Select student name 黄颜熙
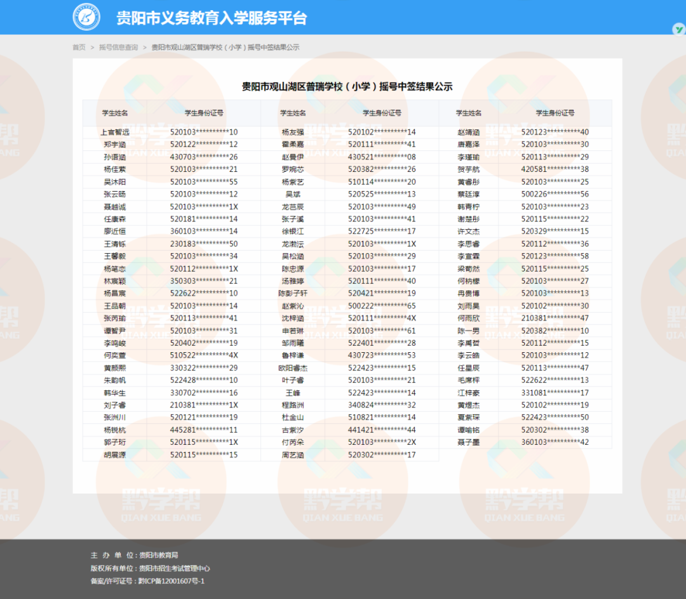686x599 pixels. pos(115,368)
